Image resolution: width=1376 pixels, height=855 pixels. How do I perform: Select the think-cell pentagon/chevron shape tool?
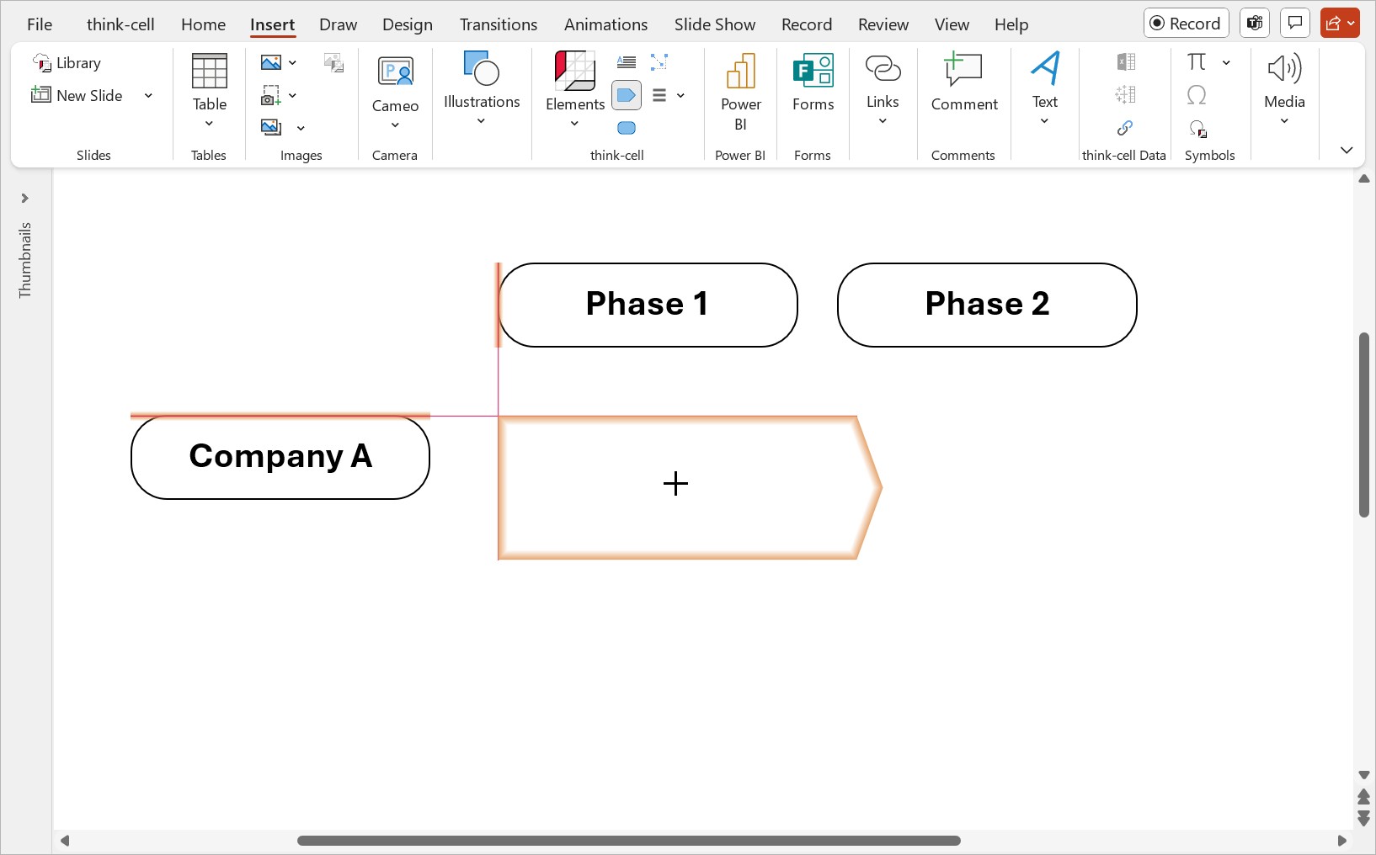click(626, 95)
